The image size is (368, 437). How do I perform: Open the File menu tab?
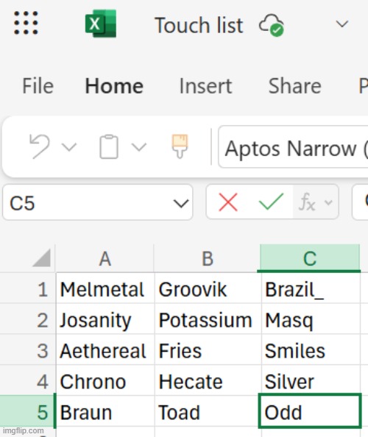[38, 86]
